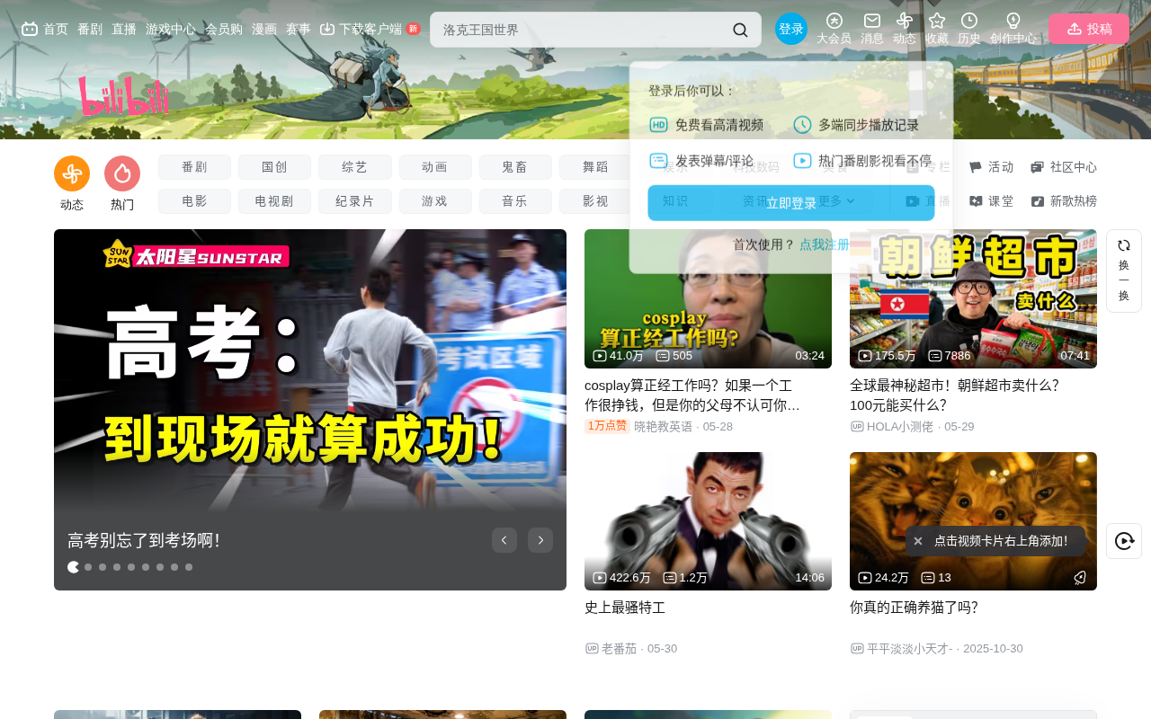Click the 1万点赞 tag
Image resolution: width=1151 pixels, height=719 pixels.
608,426
